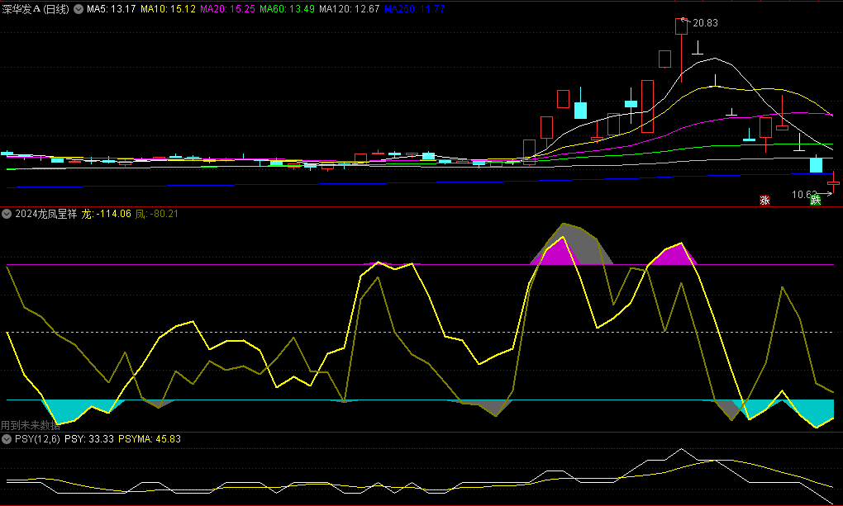This screenshot has height=506, width=843.
Task: Click the 深华发A (日线) stock title
Action: tap(36, 9)
